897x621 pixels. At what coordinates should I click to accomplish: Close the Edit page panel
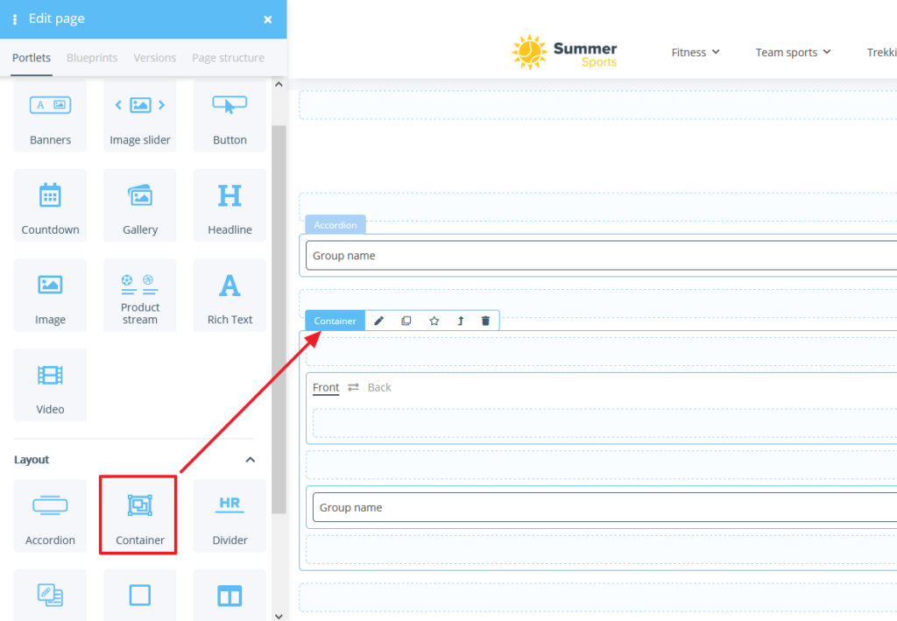(268, 19)
